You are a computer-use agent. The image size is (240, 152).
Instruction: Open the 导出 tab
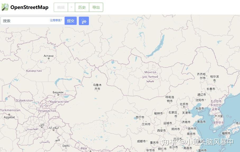96,7
